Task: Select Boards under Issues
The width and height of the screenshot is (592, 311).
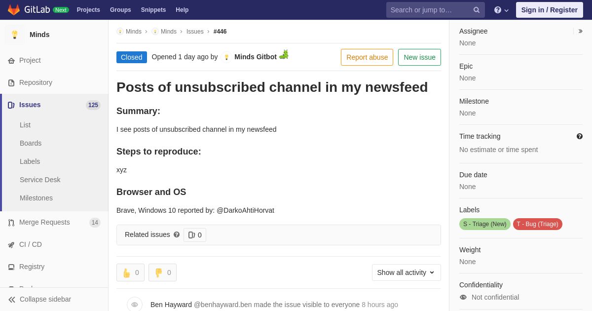Action: pyautogui.click(x=31, y=143)
